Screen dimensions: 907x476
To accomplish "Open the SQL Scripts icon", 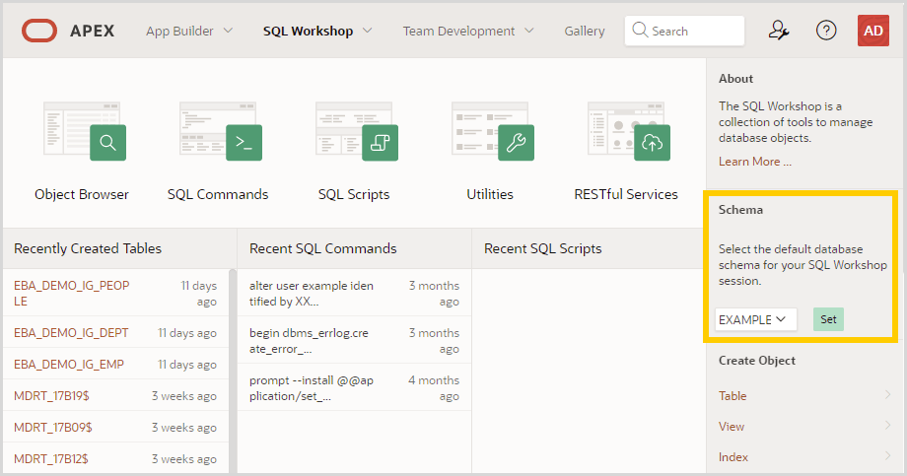I will pyautogui.click(x=356, y=131).
